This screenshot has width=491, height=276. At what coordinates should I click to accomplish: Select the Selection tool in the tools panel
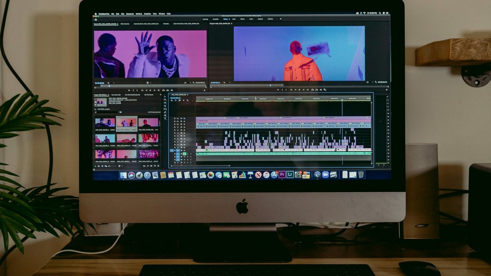[165, 97]
